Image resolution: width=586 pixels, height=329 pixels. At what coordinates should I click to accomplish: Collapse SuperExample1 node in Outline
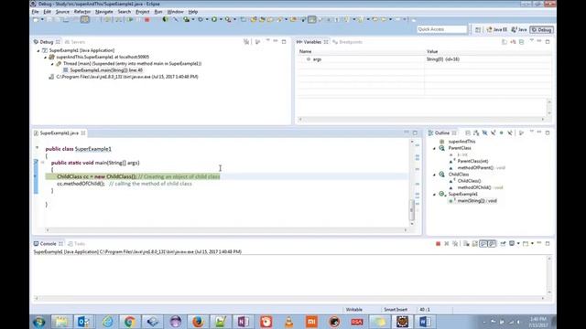coord(434,195)
